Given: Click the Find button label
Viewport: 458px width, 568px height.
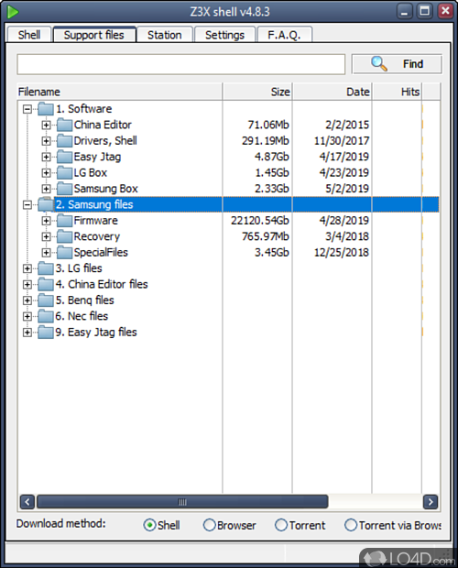Looking at the screenshot, I should [413, 64].
